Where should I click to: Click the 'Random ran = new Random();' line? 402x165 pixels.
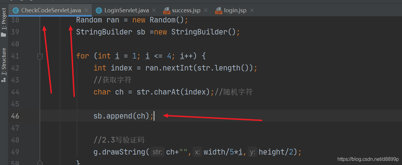click(132, 20)
